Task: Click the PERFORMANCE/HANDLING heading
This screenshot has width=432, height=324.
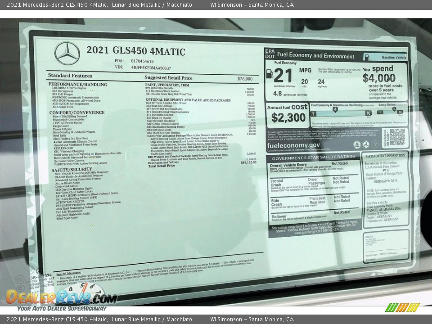Action: coord(78,84)
